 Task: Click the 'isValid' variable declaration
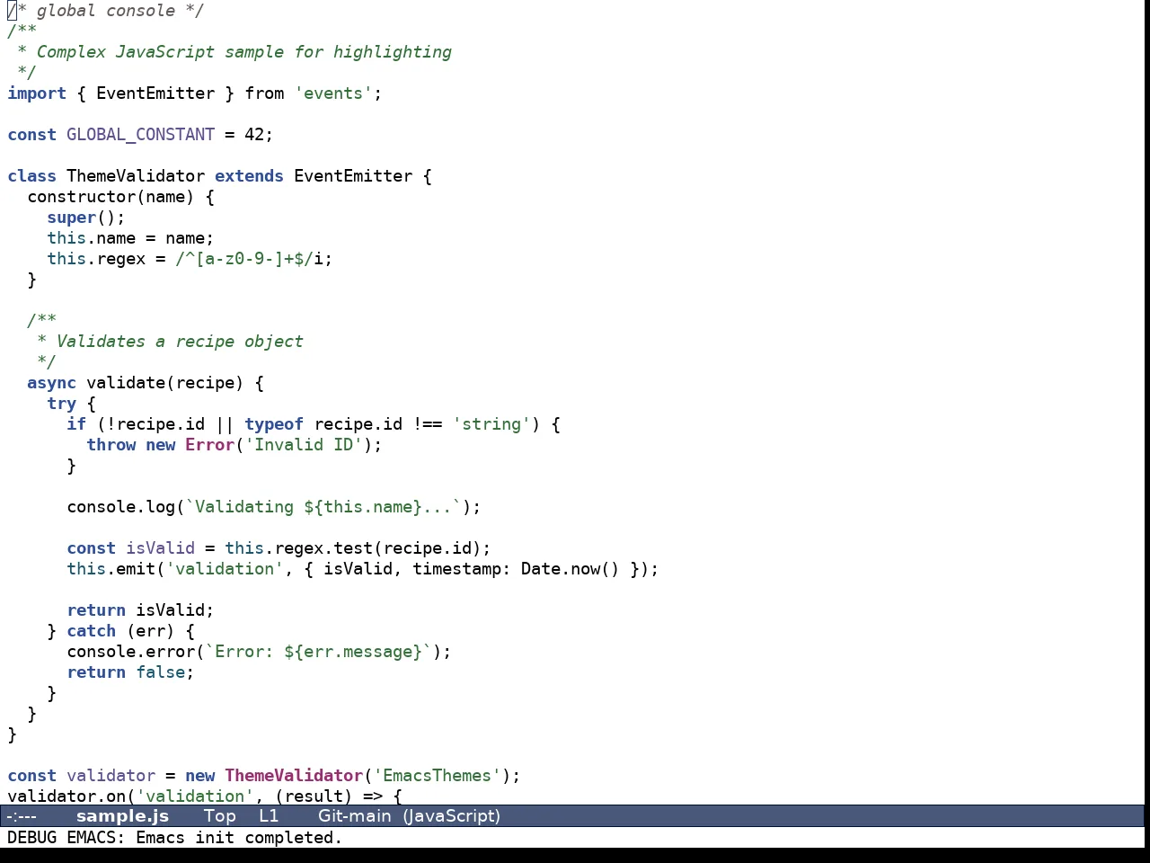[x=160, y=548]
